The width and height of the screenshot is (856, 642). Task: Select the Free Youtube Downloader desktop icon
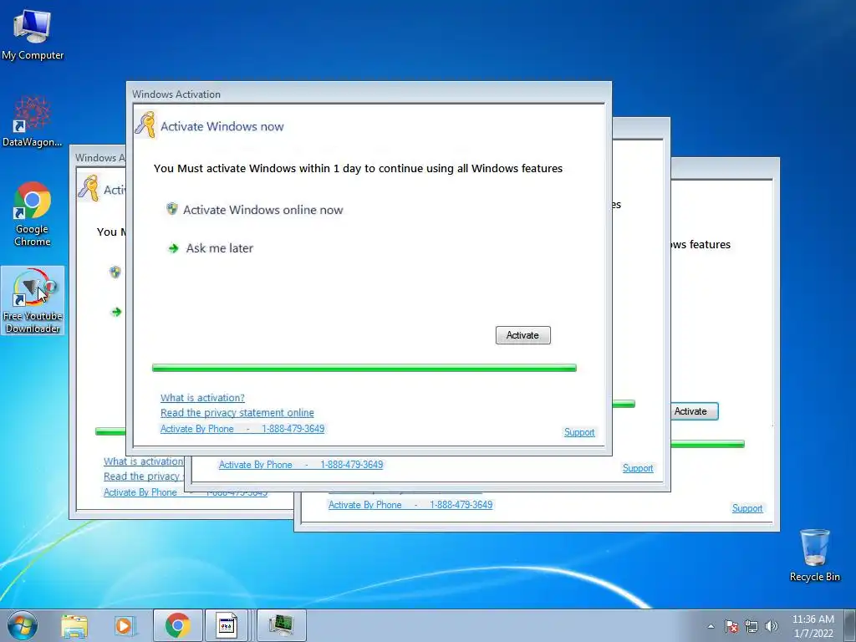tap(33, 300)
